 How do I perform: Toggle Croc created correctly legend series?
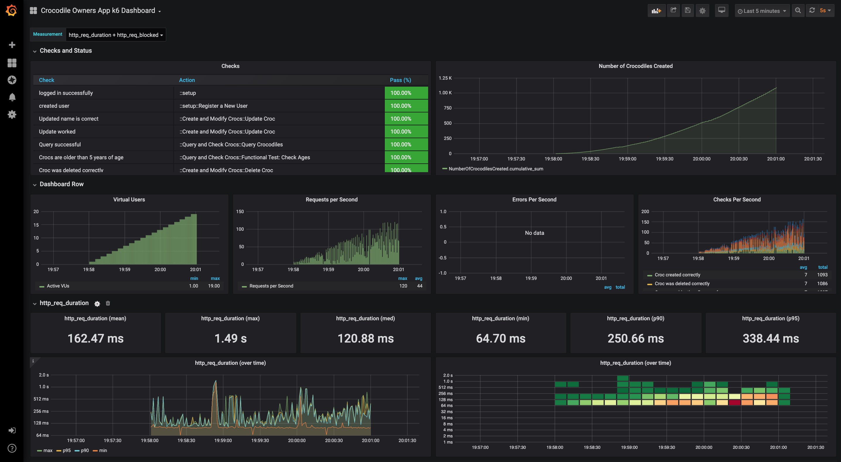[x=677, y=275]
